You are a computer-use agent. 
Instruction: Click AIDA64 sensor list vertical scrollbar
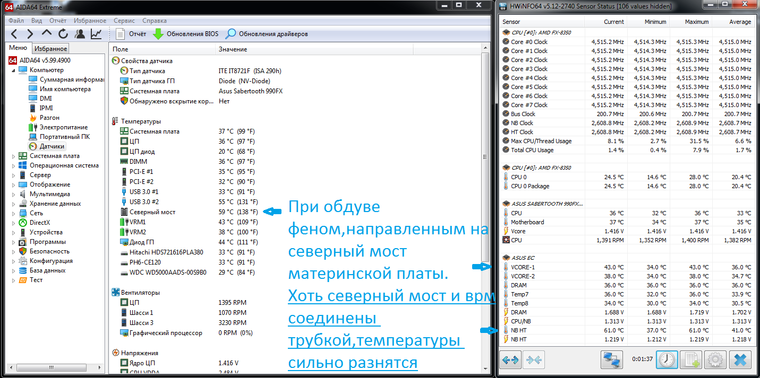[485, 207]
